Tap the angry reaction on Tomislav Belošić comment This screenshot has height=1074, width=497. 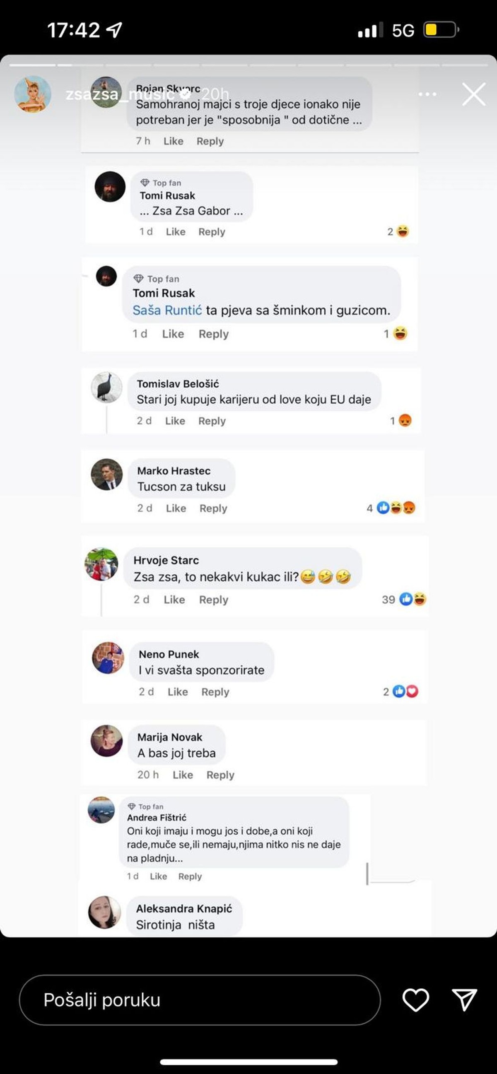coord(405,420)
